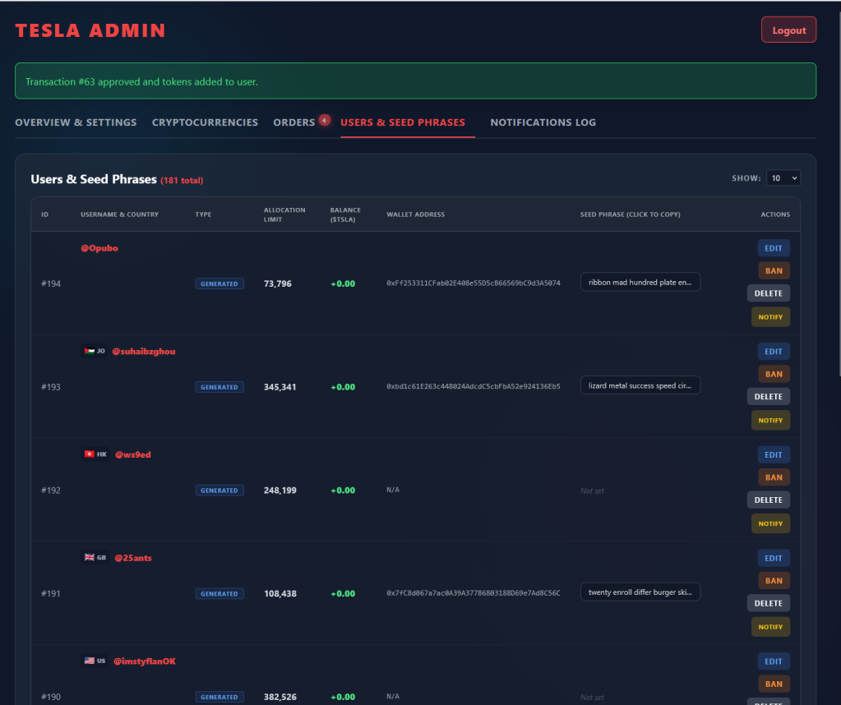Ban user @Opubo
Screen dimensions: 841x705
(774, 270)
